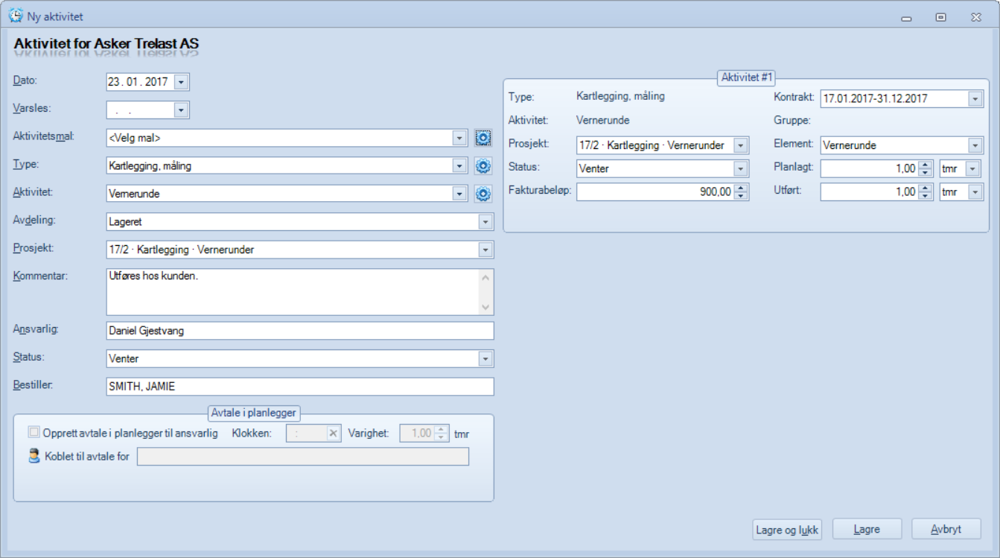The height and width of the screenshot is (558, 1000).
Task: Click the Lagre button
Action: click(867, 530)
